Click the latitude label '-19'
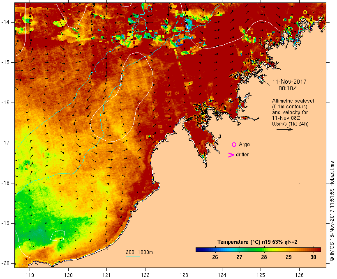Viewport: 337px width, 279px height. pyautogui.click(x=5, y=223)
